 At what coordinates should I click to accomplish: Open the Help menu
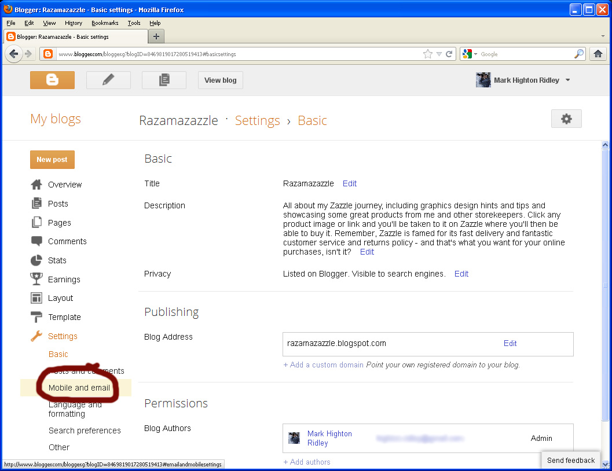[155, 23]
